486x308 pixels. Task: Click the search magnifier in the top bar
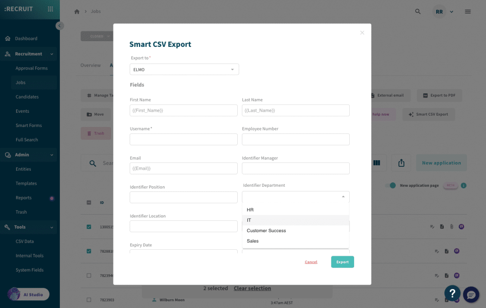pyautogui.click(x=417, y=11)
